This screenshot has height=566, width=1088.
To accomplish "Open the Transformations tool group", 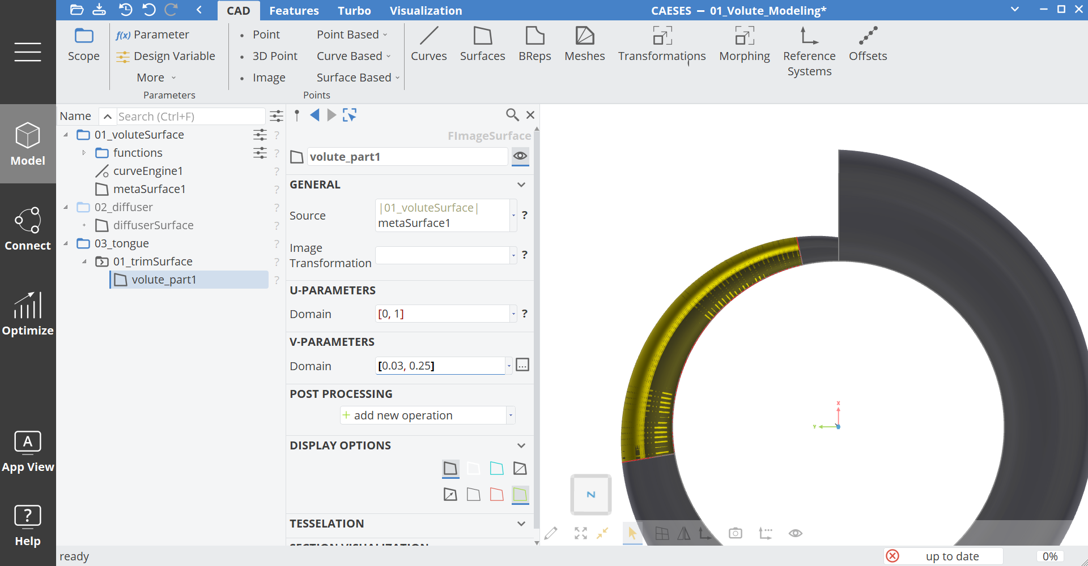I will pyautogui.click(x=662, y=44).
